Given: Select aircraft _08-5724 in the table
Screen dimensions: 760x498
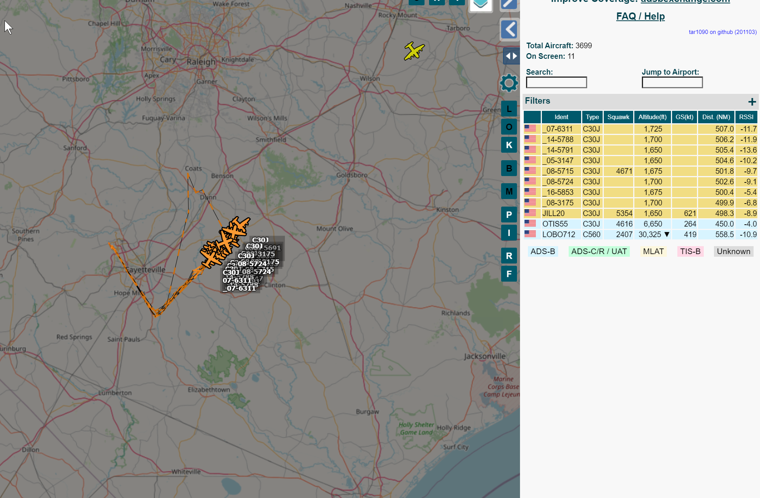Looking at the screenshot, I should (640, 182).
